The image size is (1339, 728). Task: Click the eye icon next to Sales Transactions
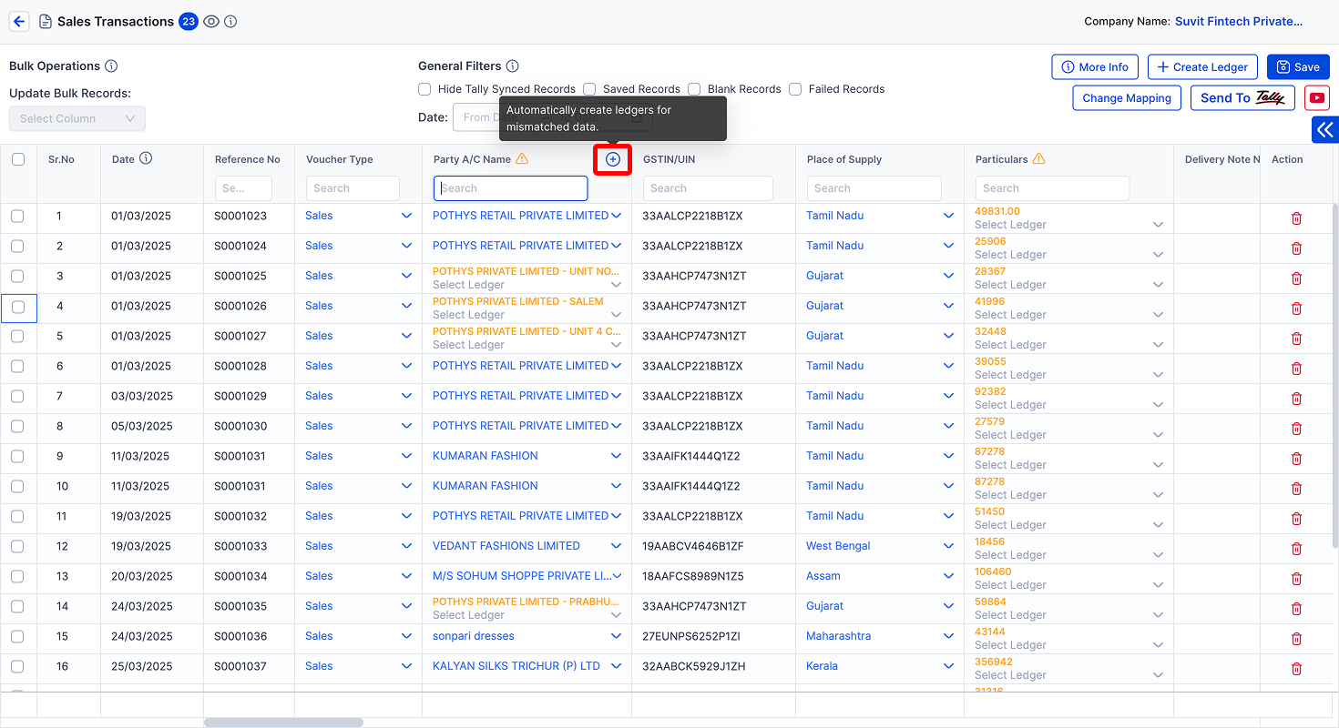click(x=211, y=22)
